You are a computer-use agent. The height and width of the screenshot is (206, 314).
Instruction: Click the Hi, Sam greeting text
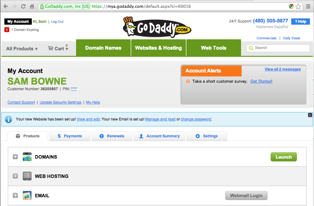coord(40,22)
